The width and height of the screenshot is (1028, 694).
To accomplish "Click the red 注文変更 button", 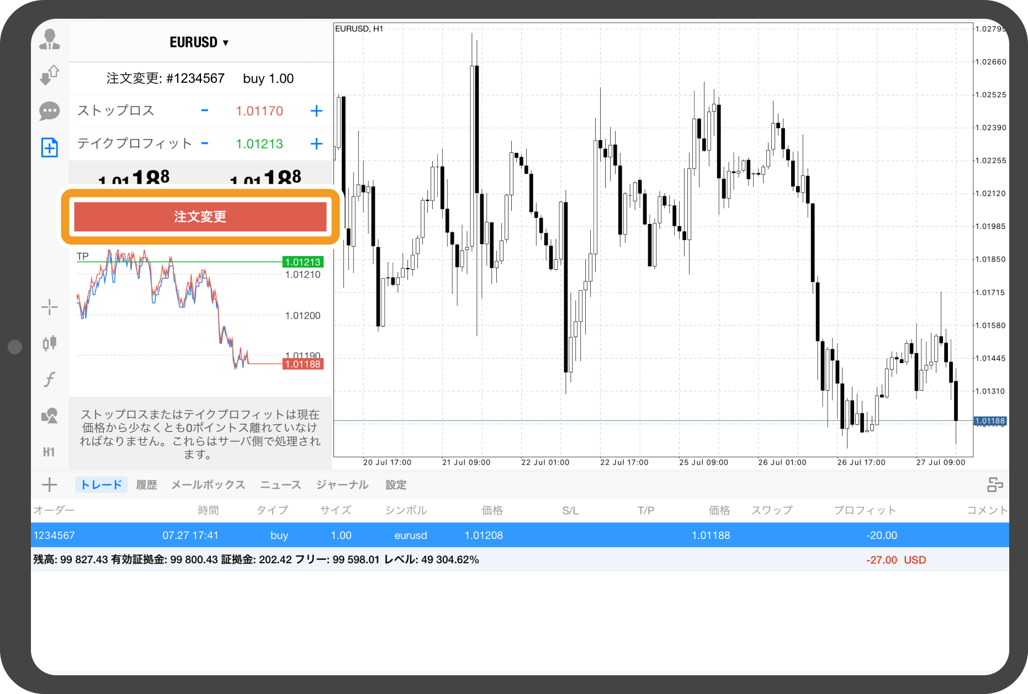I will [x=200, y=217].
